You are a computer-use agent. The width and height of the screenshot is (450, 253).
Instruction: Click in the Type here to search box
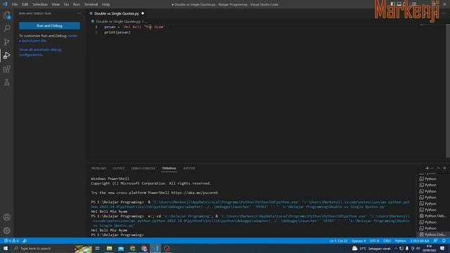click(x=43, y=248)
